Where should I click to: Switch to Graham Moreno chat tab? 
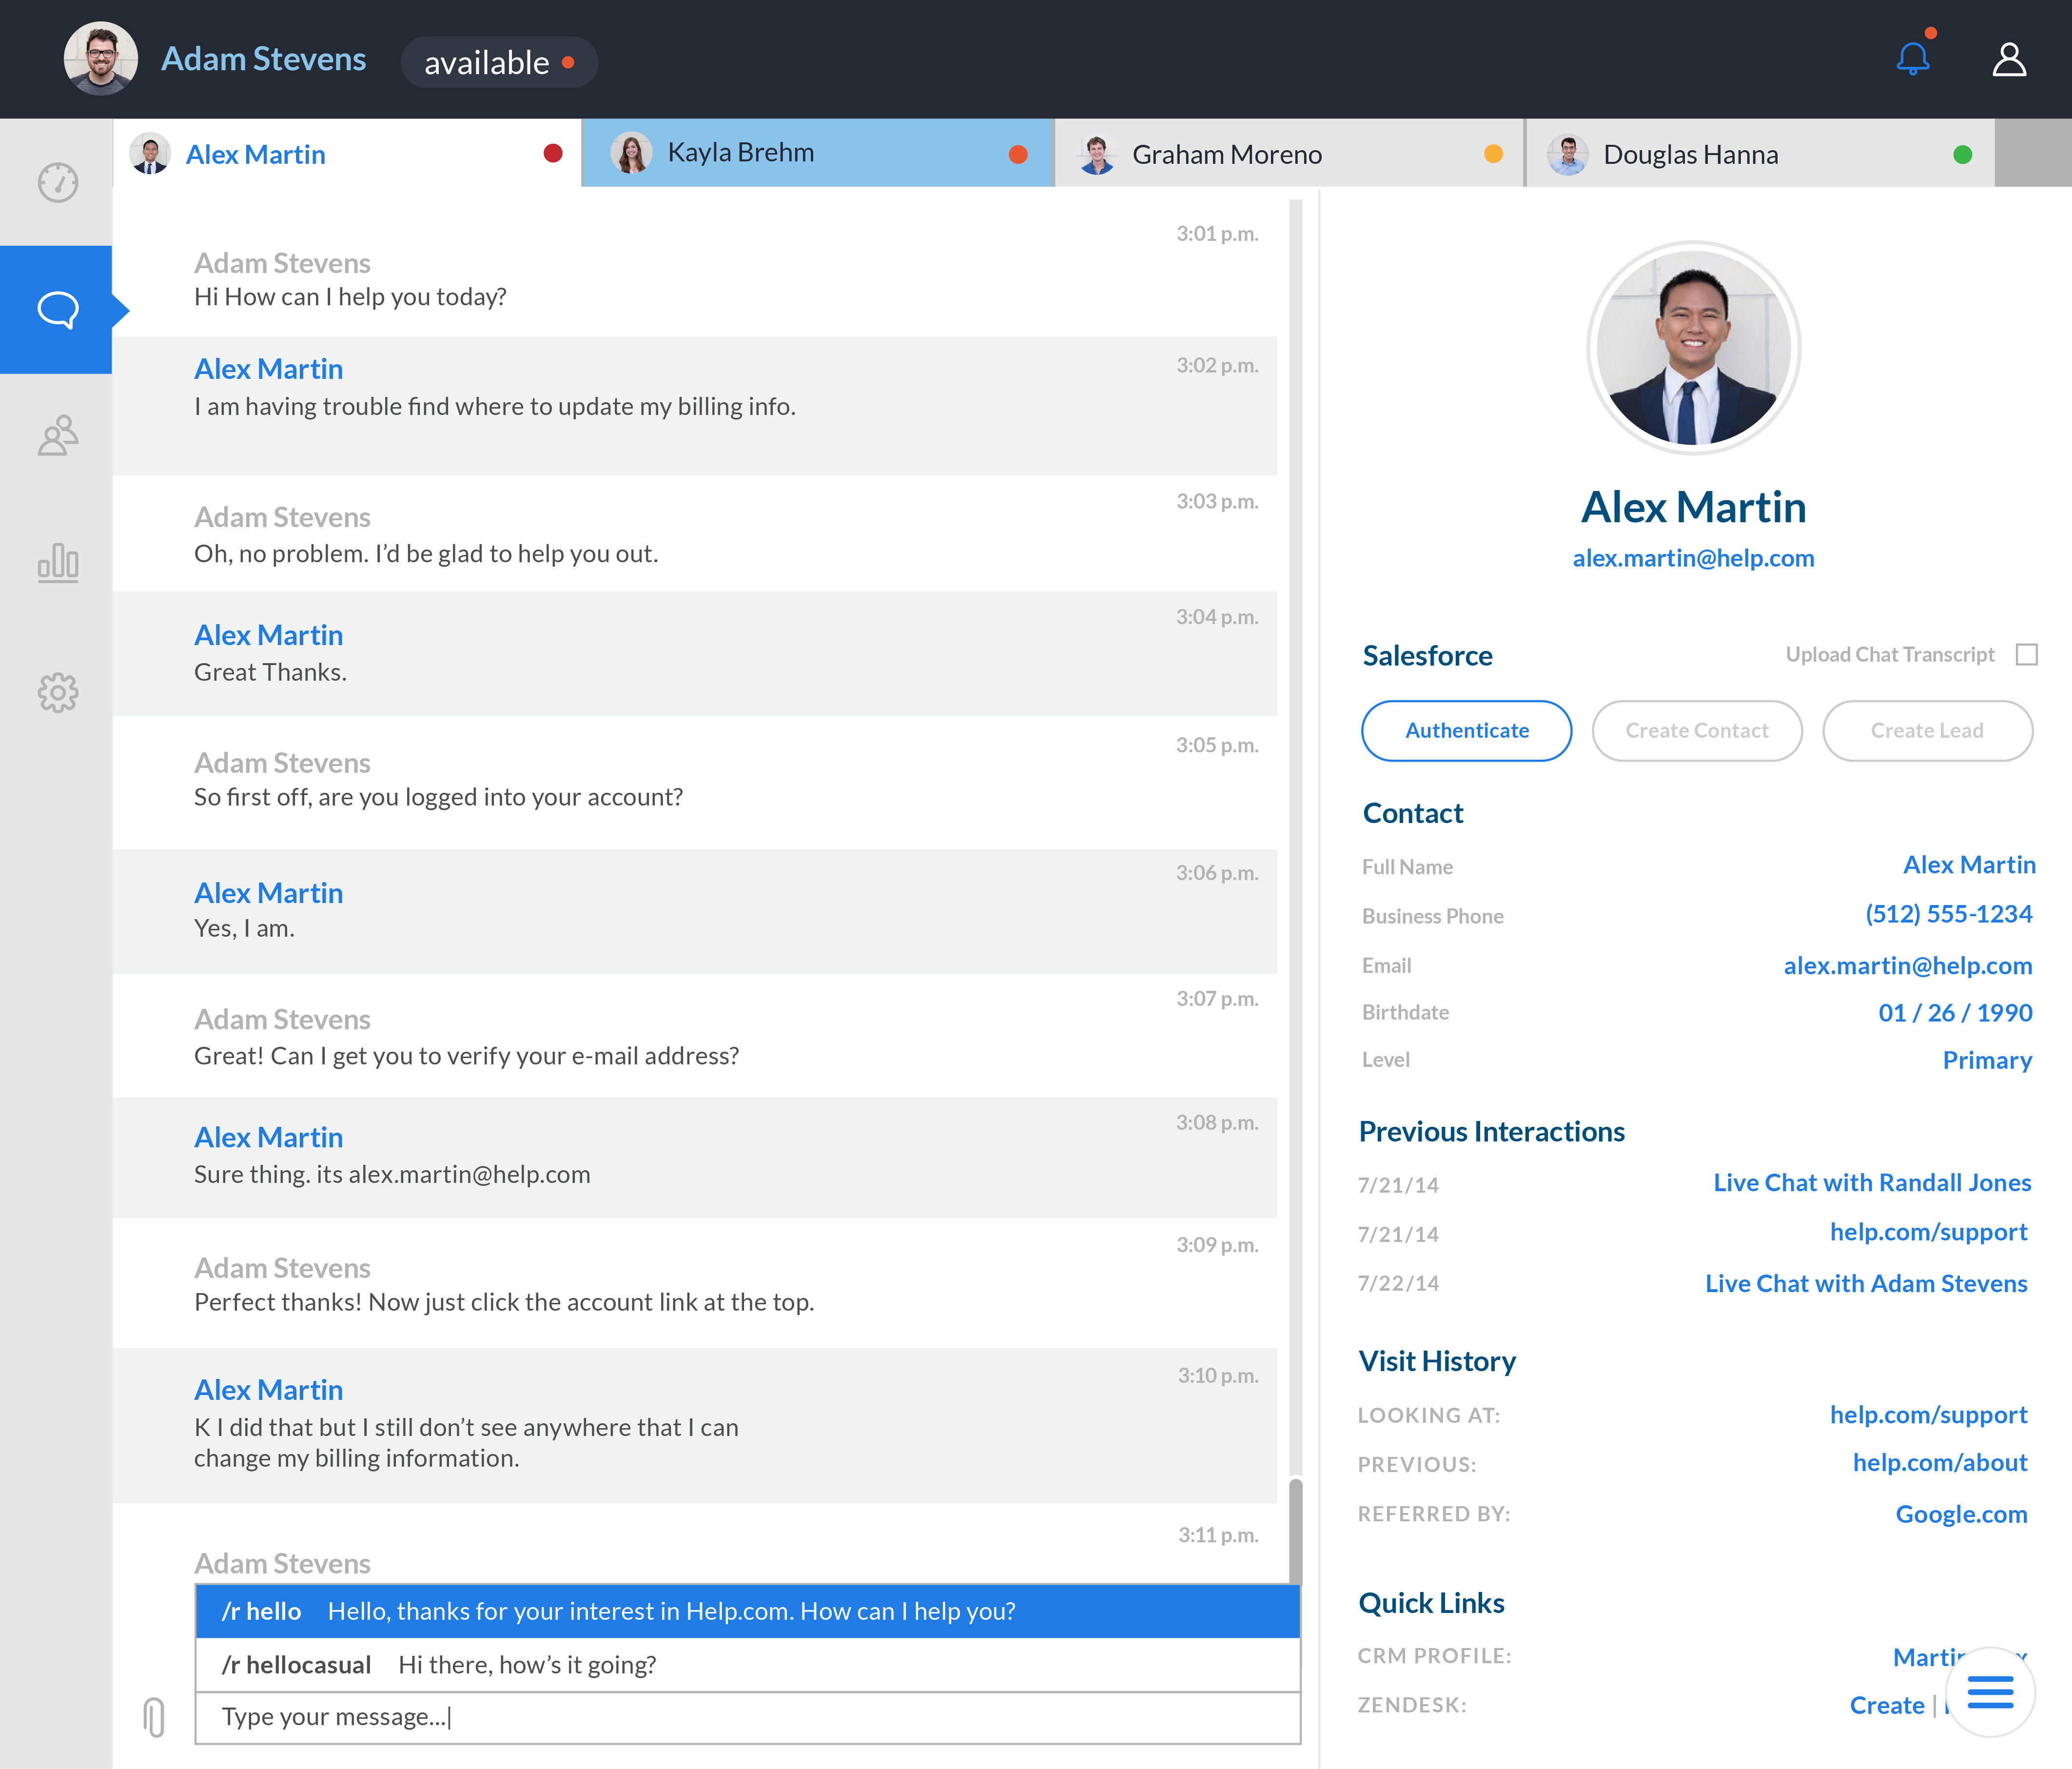point(1287,154)
